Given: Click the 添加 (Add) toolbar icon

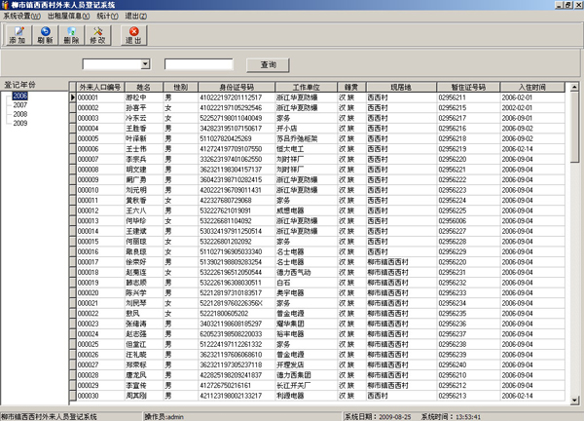Looking at the screenshot, I should 17,35.
